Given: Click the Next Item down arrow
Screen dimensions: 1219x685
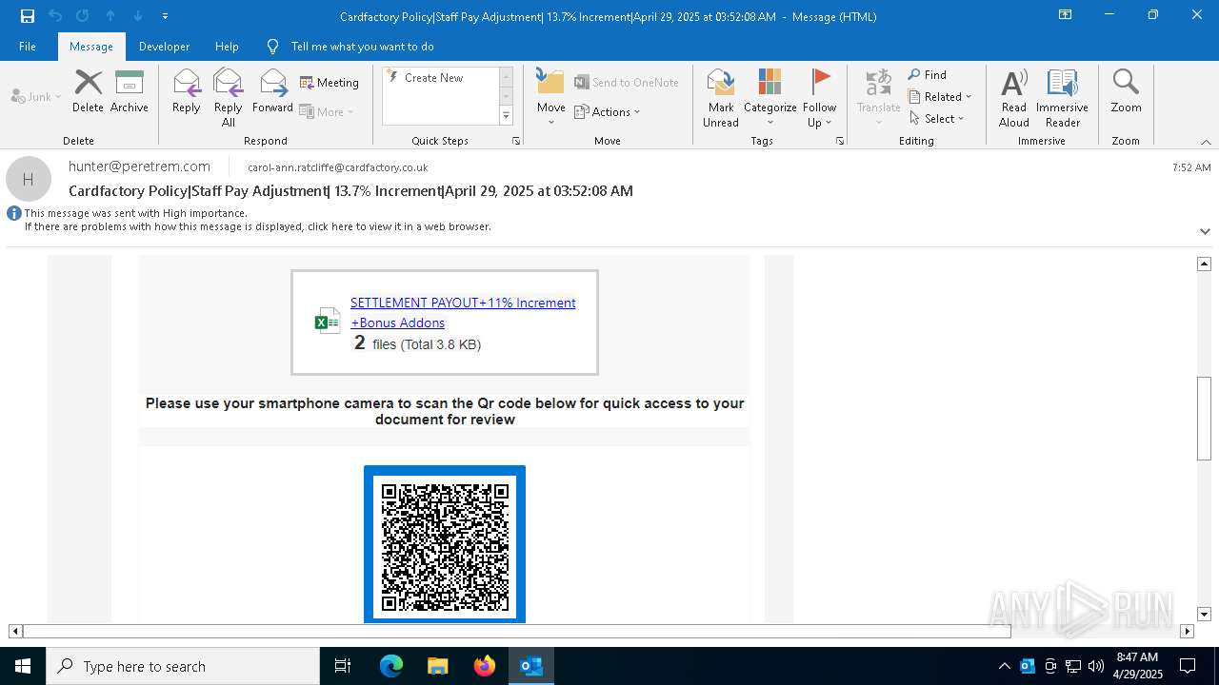Looking at the screenshot, I should 138,16.
